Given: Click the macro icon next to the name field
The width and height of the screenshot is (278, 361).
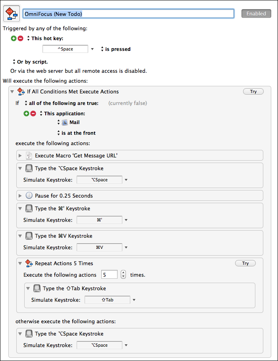Looking at the screenshot, I should point(12,14).
